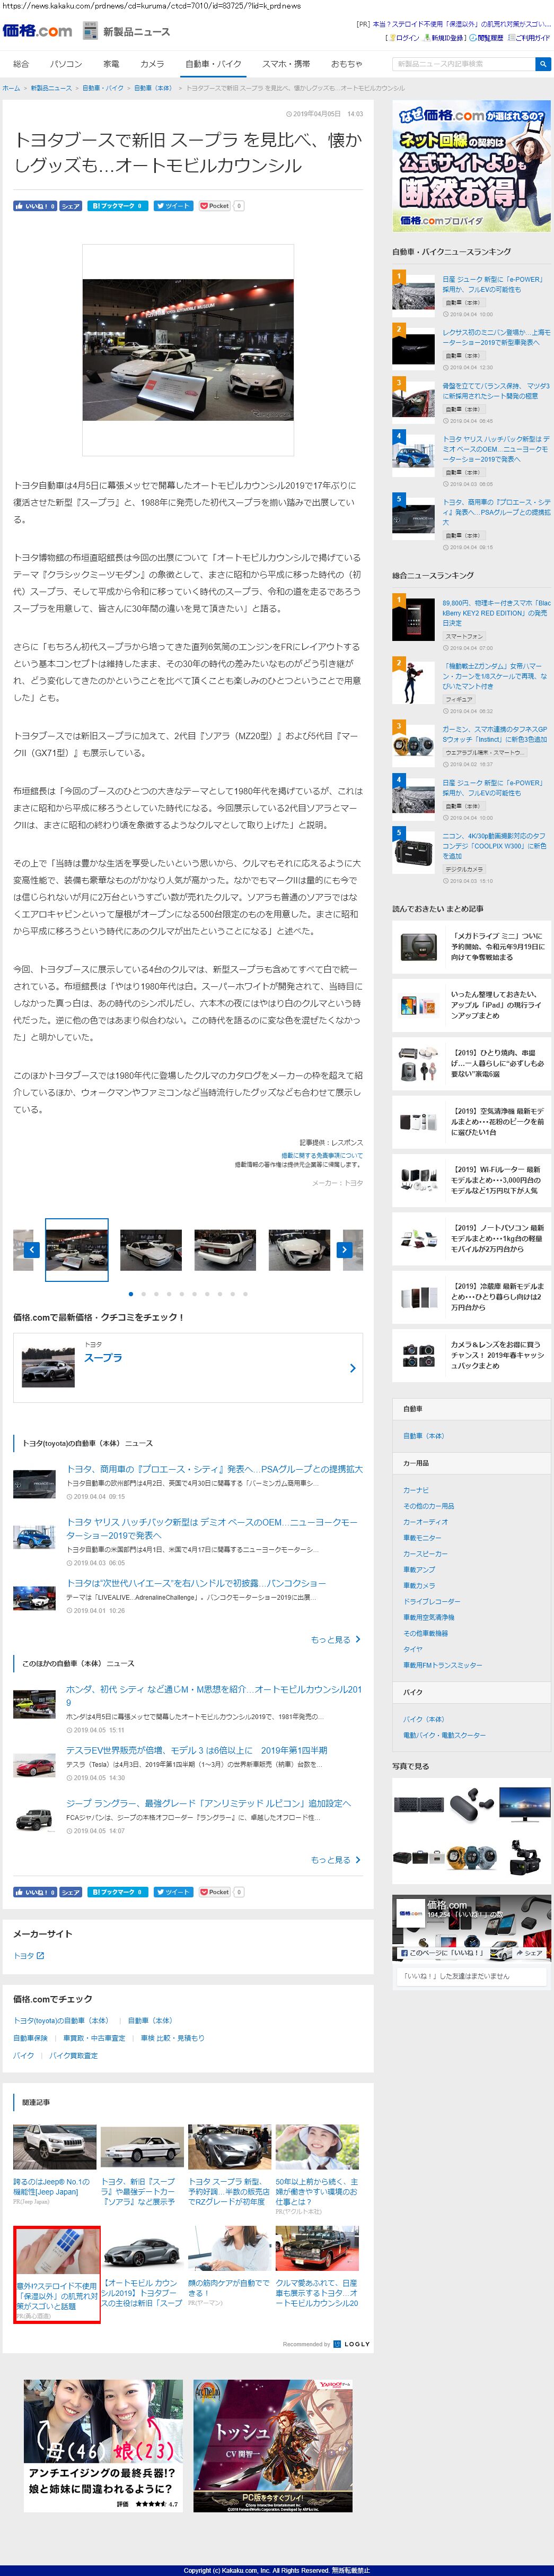The image size is (554, 2576).
Task: Open 新規ID登録 in the header
Action: [446, 38]
